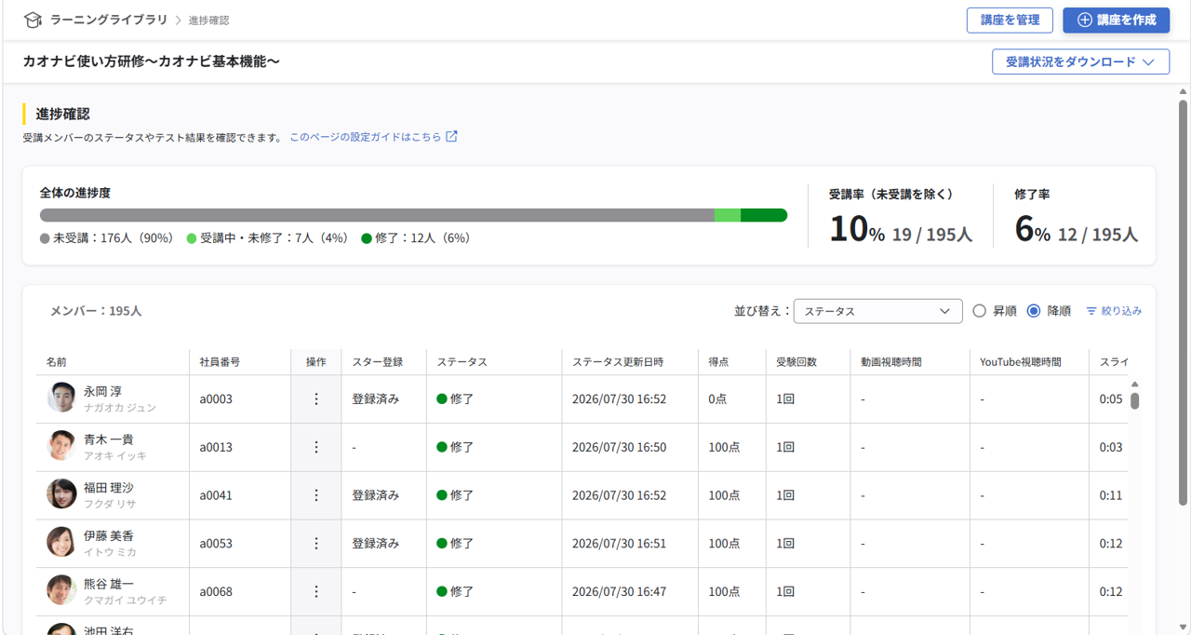Screen dimensions: 1191x635
Task: Click employee number a0053
Action: (216, 544)
